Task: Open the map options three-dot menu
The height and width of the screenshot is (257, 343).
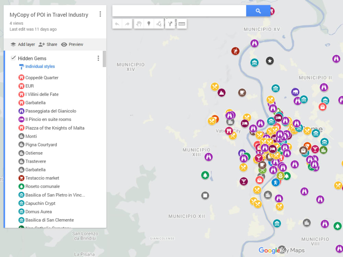Action: [x=100, y=14]
